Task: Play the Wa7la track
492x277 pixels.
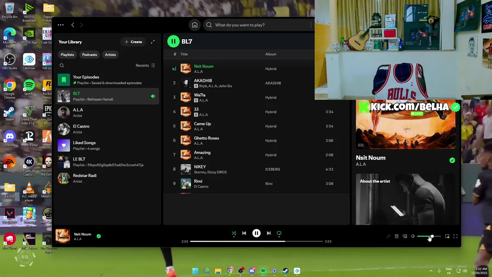Action: (199, 95)
